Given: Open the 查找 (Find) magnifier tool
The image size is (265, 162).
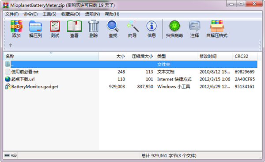Looking at the screenshot, I should click(113, 26).
